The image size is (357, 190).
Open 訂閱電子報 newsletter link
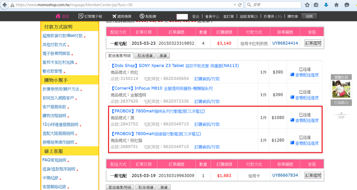click(90, 16)
